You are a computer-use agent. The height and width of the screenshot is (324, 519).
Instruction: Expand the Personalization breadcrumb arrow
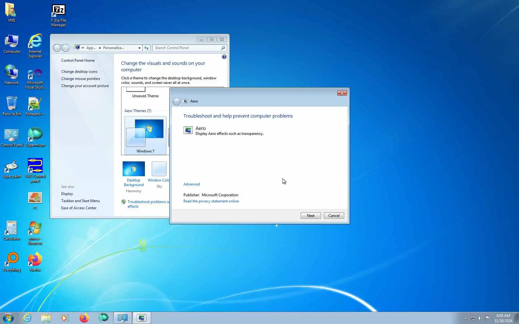tap(100, 48)
